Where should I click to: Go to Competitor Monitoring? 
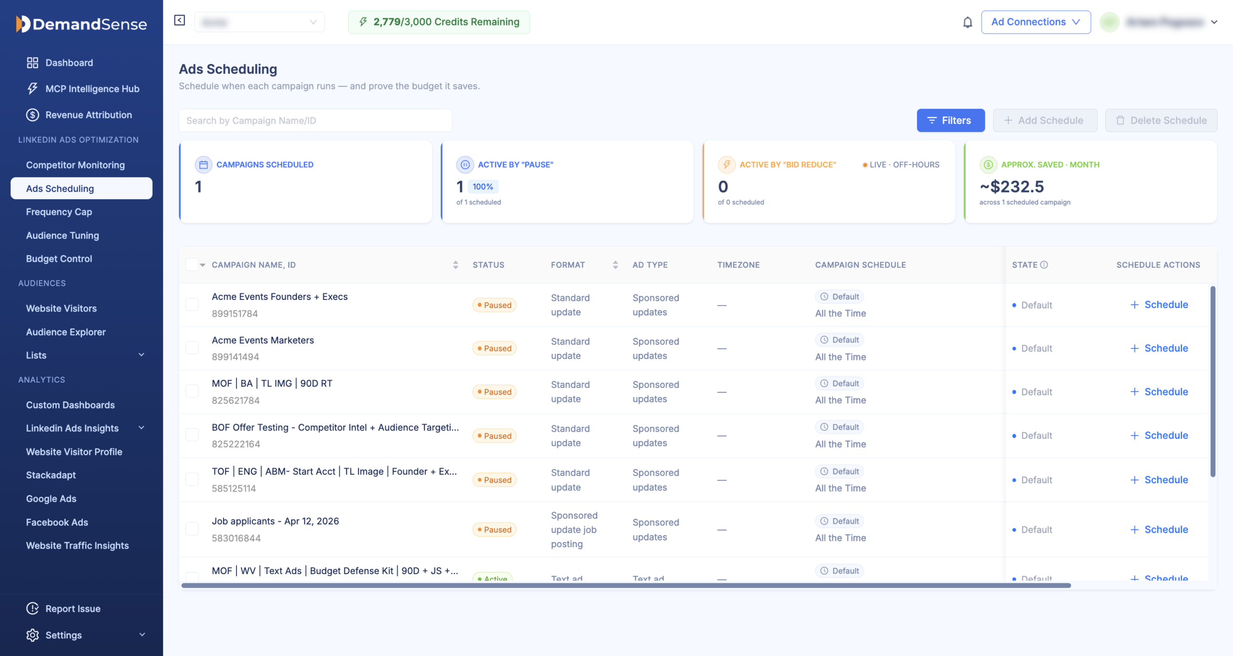click(x=75, y=165)
